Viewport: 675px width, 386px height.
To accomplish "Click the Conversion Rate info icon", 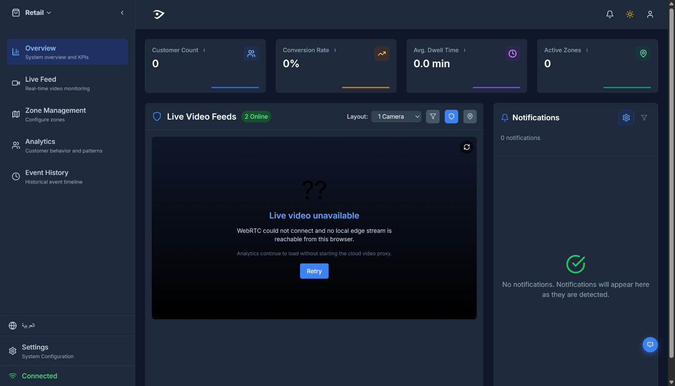I will point(335,50).
